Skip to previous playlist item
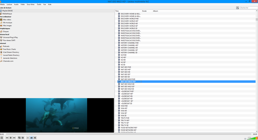Viewport: 258px width, 140px height. click(7, 138)
